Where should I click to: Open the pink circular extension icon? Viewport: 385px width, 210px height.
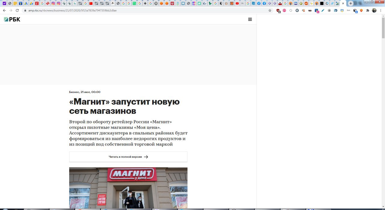(284, 10)
